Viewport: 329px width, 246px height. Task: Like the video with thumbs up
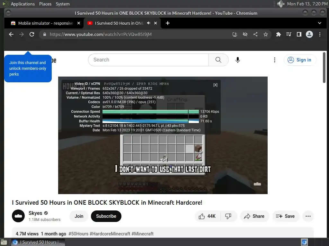tap(207, 216)
